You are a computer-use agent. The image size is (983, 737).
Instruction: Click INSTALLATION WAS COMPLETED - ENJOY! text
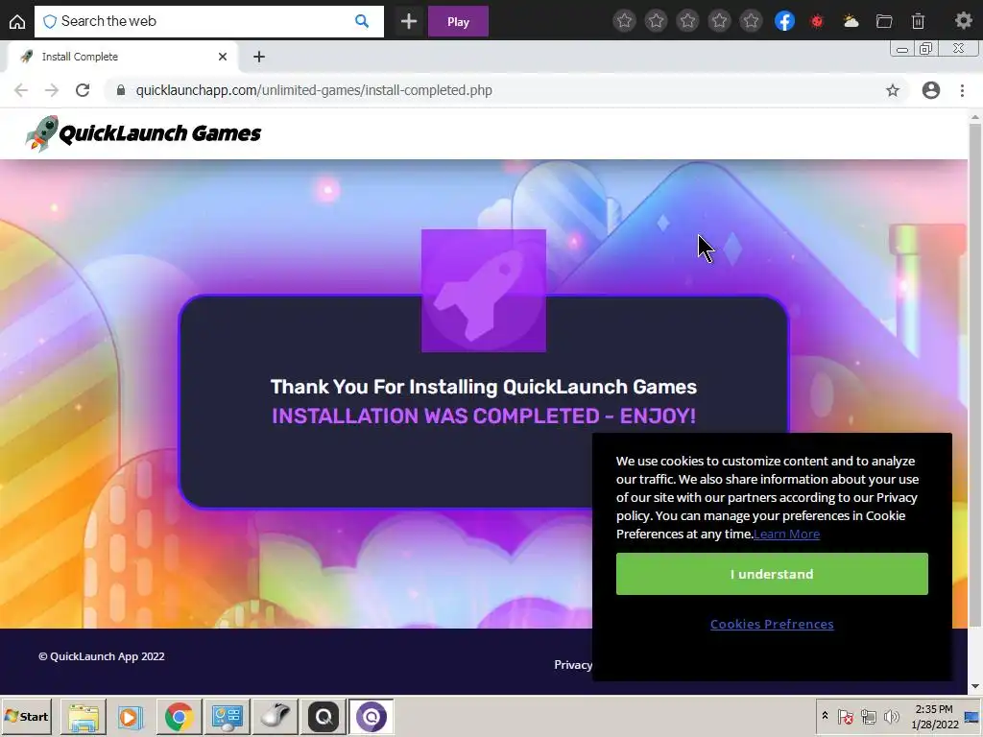(x=484, y=416)
